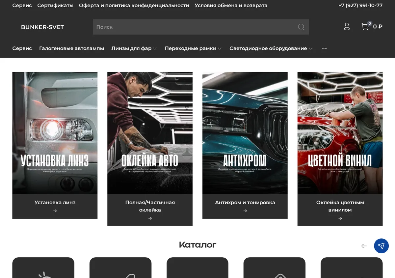Click the blue Telegram chat button
Screen dimensions: 395x278
click(x=381, y=246)
